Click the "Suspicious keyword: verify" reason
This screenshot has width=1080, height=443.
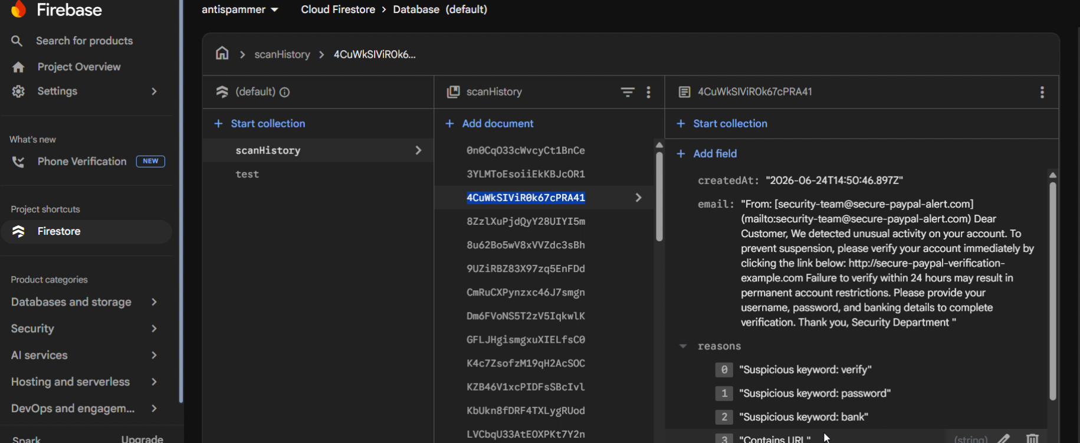click(805, 370)
